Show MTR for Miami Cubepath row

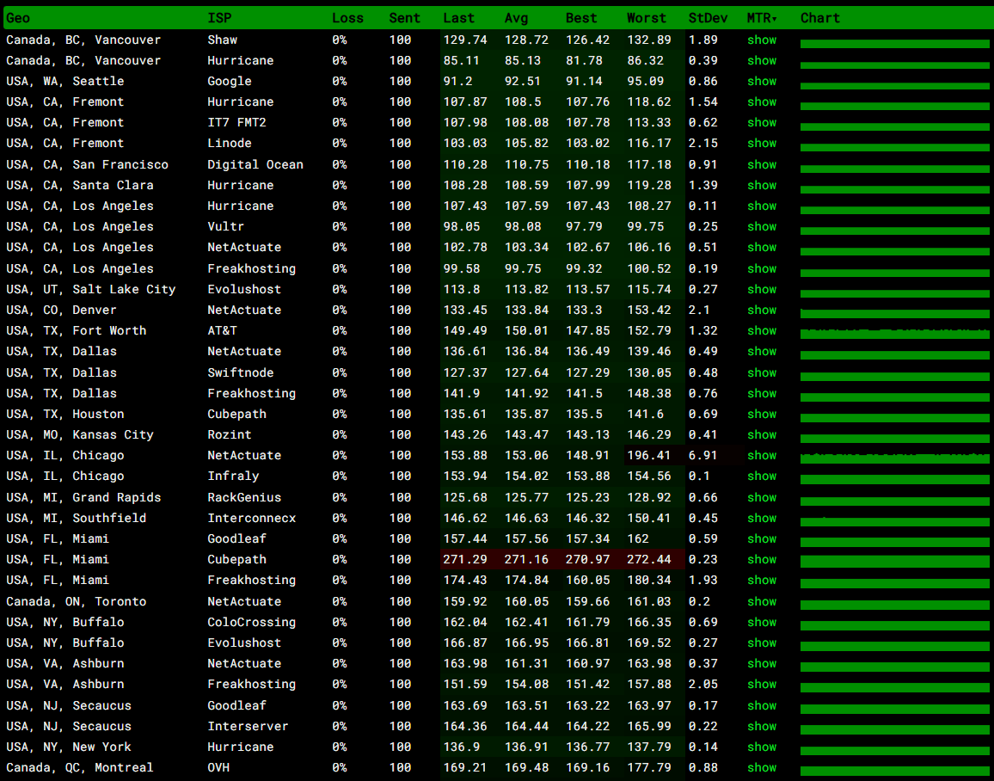click(x=761, y=560)
